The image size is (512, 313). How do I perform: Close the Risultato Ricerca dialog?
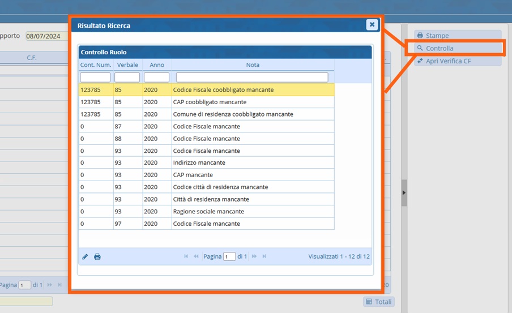click(x=372, y=24)
